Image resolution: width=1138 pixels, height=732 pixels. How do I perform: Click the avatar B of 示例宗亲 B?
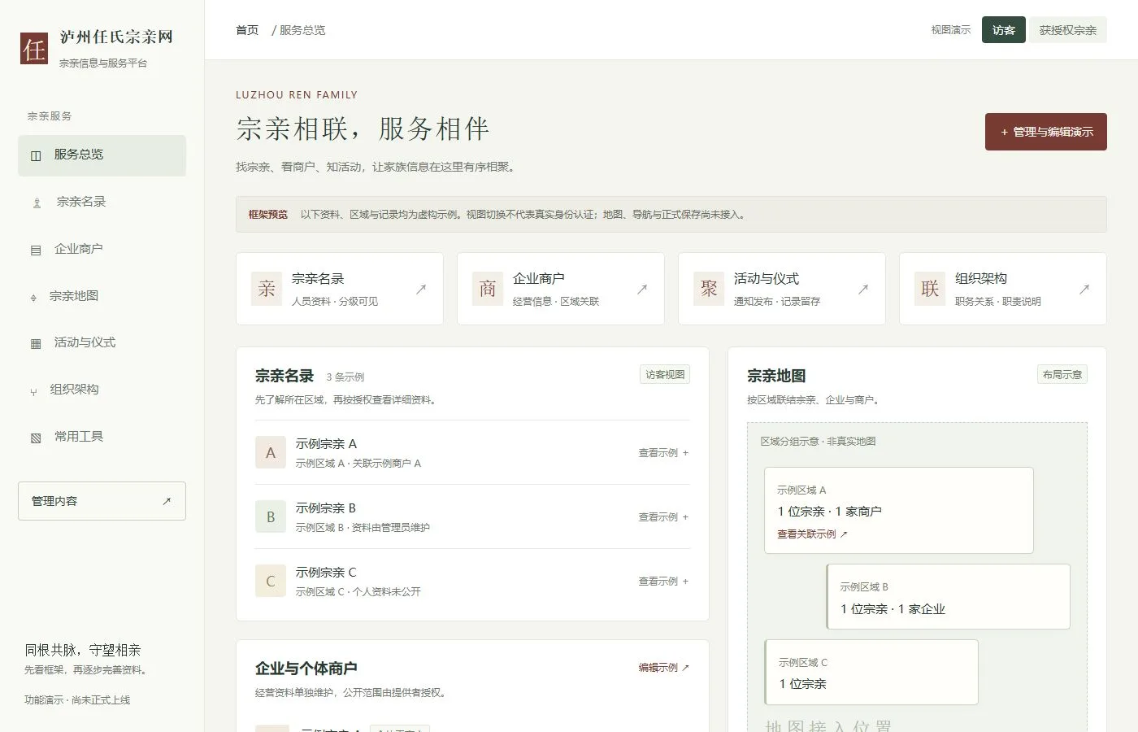[x=271, y=517]
